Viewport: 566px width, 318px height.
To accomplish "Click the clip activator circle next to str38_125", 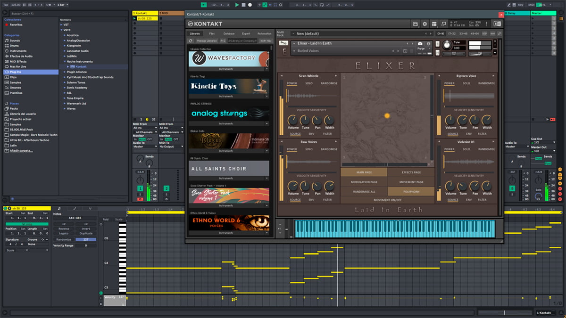I will pyautogui.click(x=5, y=208).
